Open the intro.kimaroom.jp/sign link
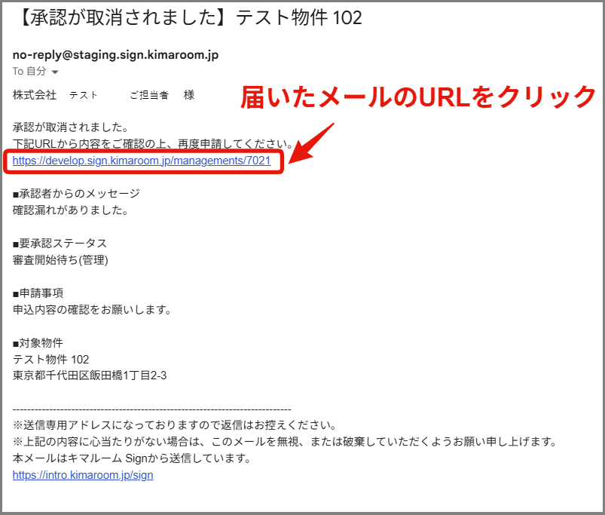The height and width of the screenshot is (515, 605). pyautogui.click(x=83, y=475)
